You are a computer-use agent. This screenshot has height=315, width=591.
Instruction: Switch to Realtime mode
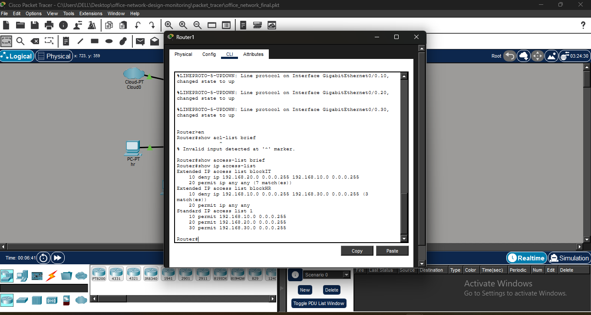526,258
